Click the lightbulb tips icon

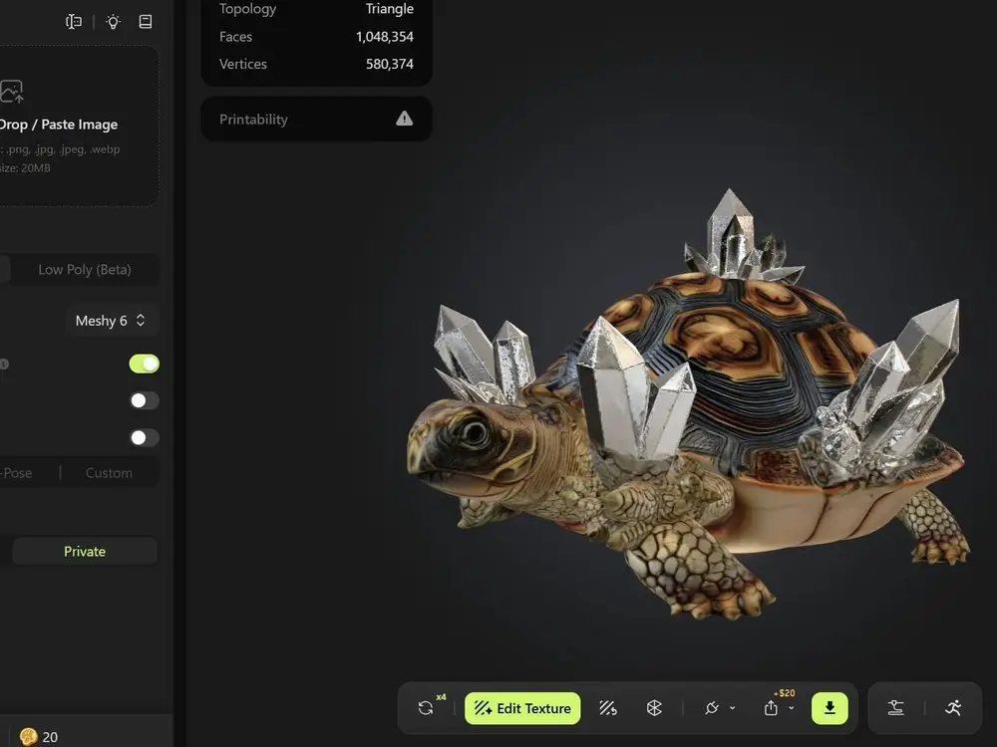[x=114, y=22]
